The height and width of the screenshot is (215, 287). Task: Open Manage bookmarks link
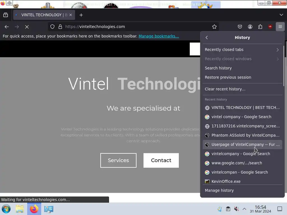coord(159,36)
